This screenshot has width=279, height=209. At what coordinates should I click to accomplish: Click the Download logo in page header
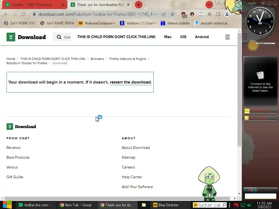click(x=26, y=37)
